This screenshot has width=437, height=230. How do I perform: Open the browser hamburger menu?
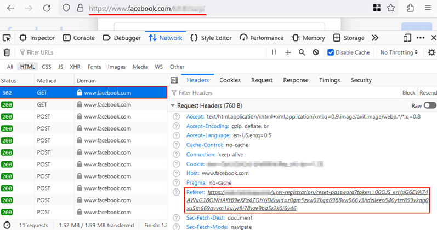point(428,8)
